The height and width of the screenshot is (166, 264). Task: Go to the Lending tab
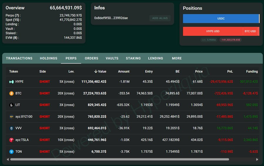tap(156, 58)
